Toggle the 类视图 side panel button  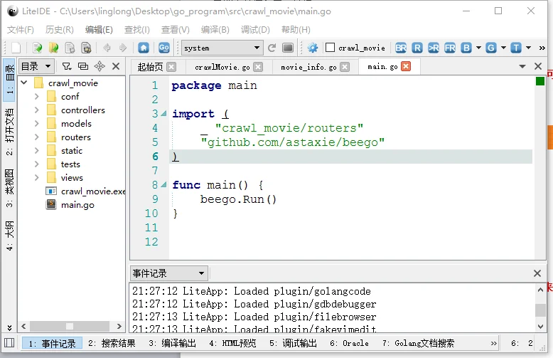pos(9,188)
